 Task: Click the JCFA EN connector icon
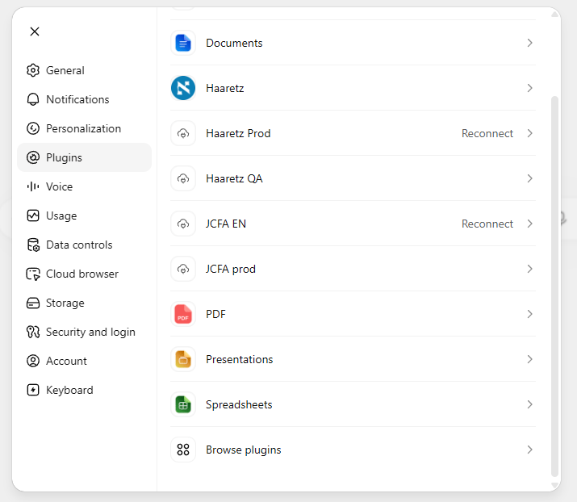point(183,224)
